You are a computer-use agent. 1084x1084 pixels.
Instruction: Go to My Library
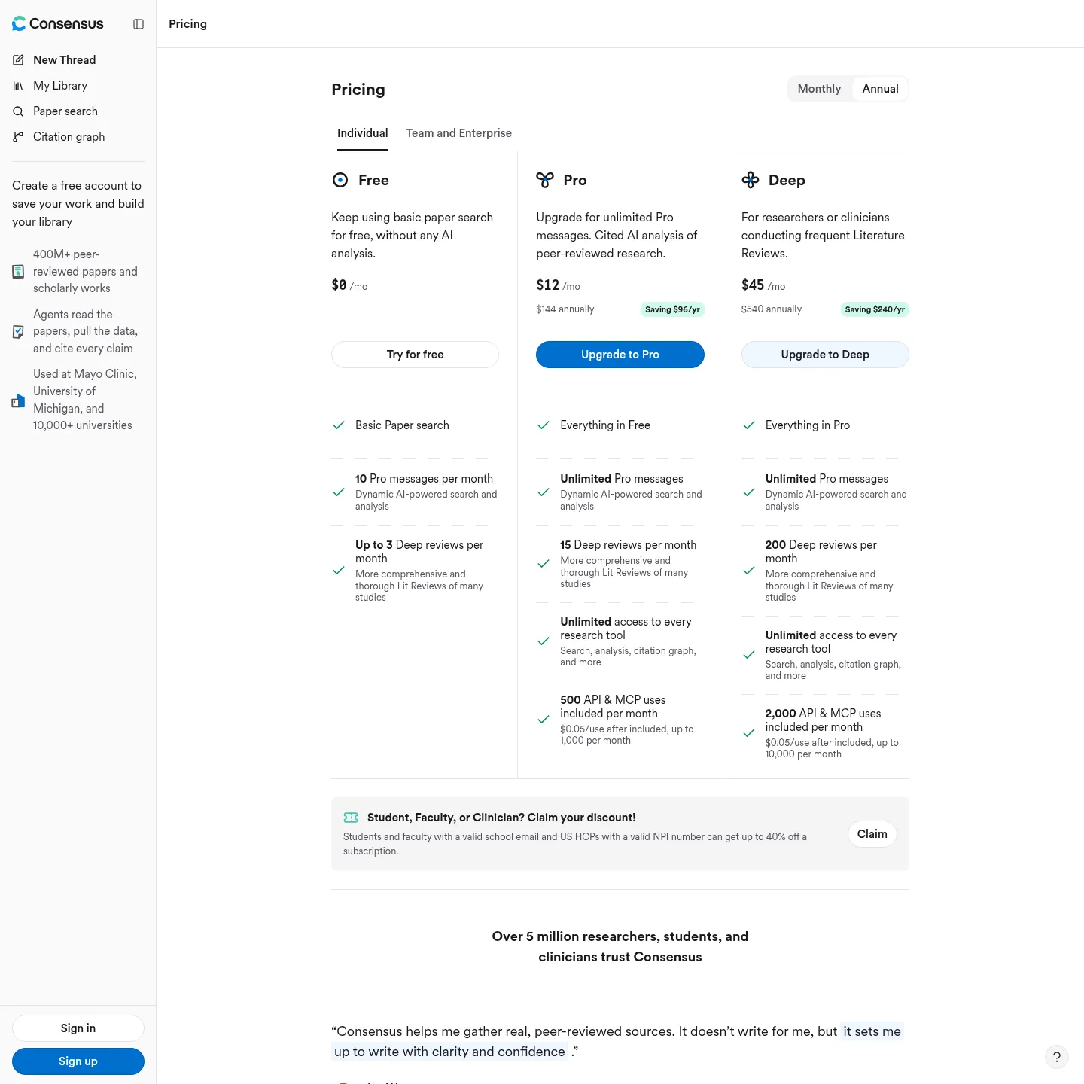coord(60,86)
